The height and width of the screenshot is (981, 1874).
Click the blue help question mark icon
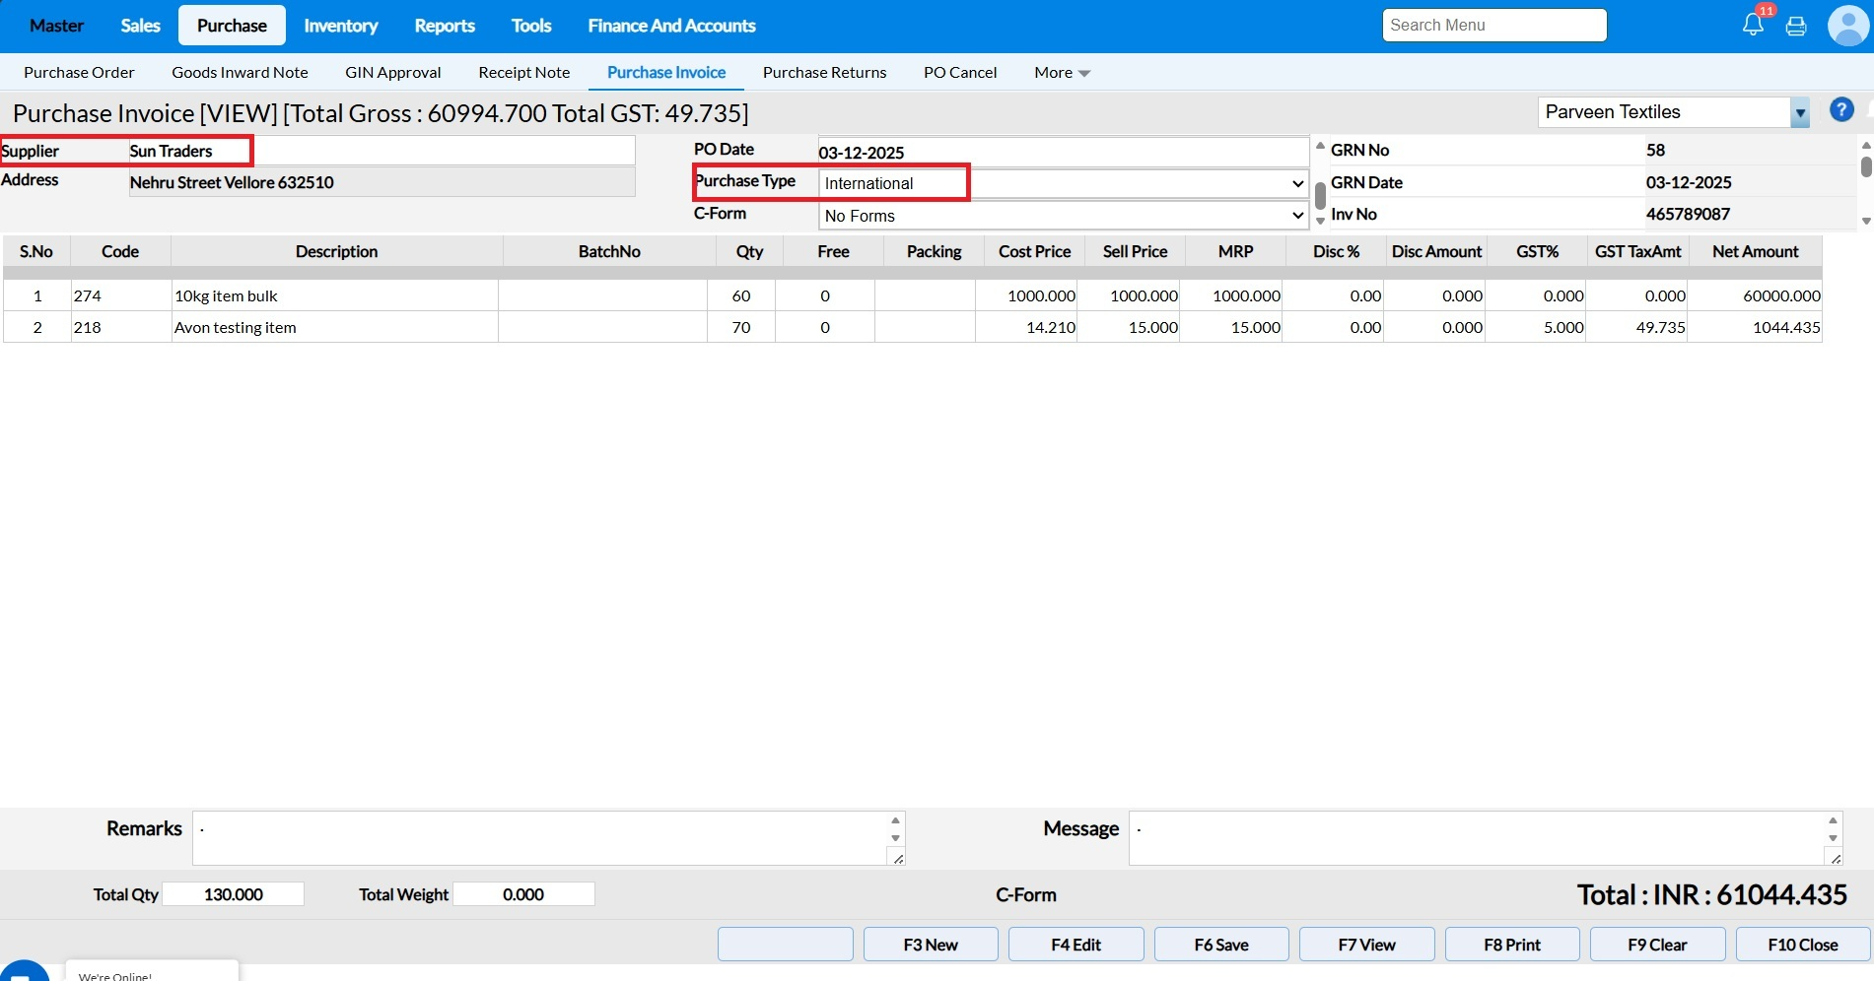[1840, 110]
